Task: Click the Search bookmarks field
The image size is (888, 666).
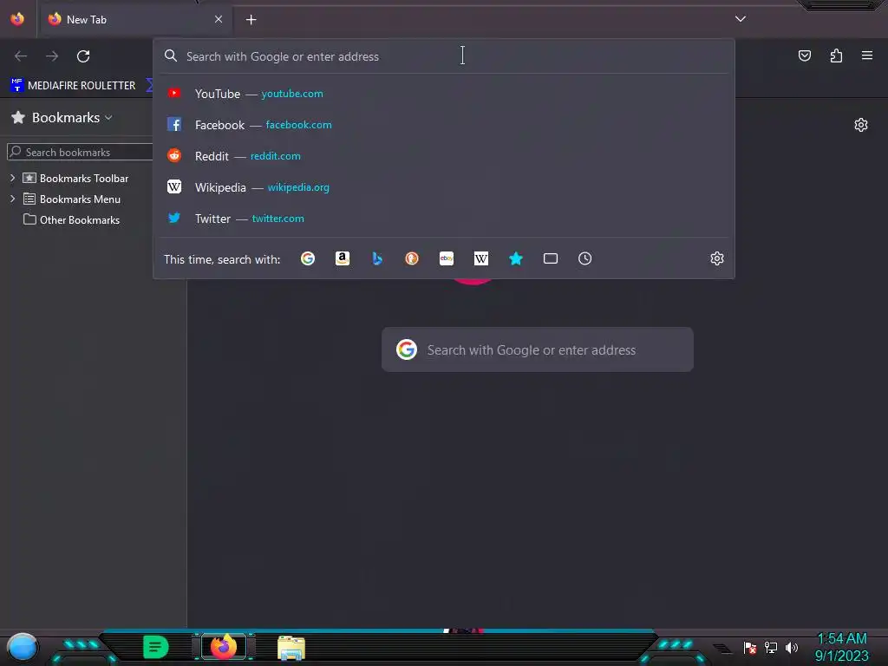Action: 80,152
